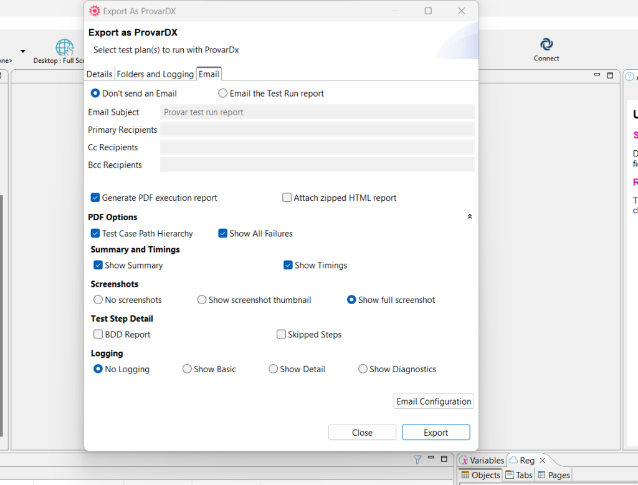Open the Folders and Logging tab

(x=155, y=74)
